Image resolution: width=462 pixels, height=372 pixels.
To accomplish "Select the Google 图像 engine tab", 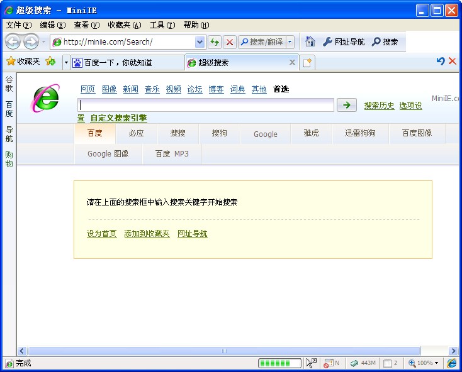I will click(108, 154).
